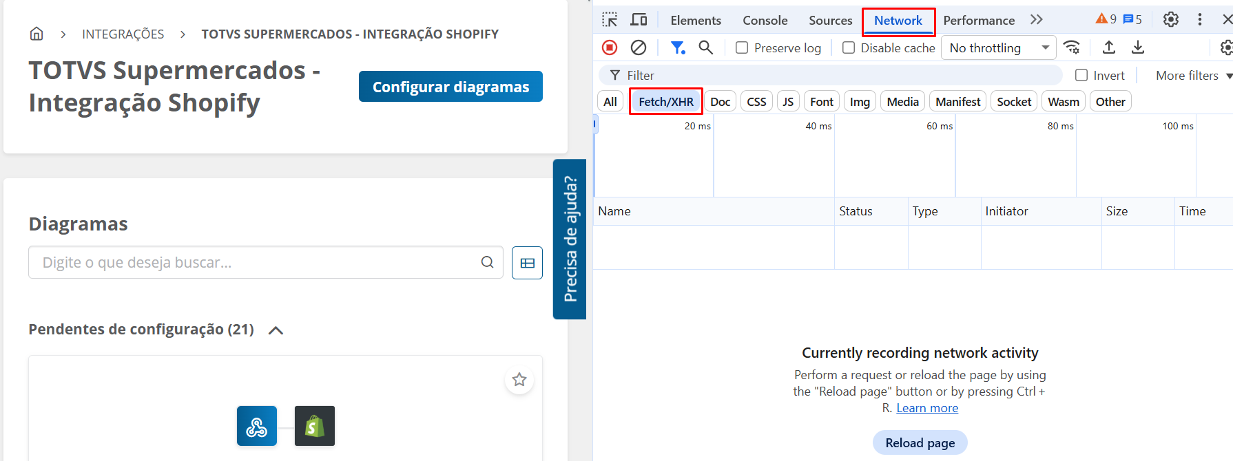Viewport: 1233px width, 461px height.
Task: Open Network panel settings gear
Action: [x=1226, y=47]
